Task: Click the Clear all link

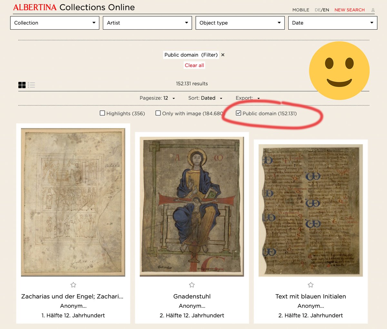Action: click(x=194, y=65)
